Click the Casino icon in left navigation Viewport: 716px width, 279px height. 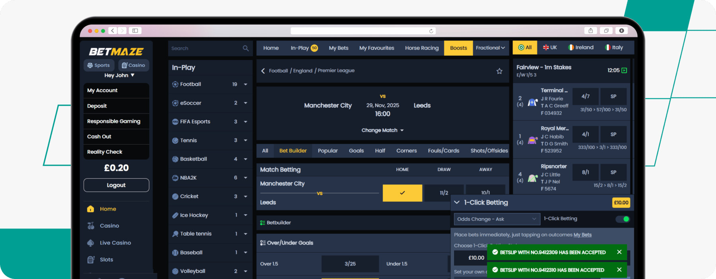91,226
